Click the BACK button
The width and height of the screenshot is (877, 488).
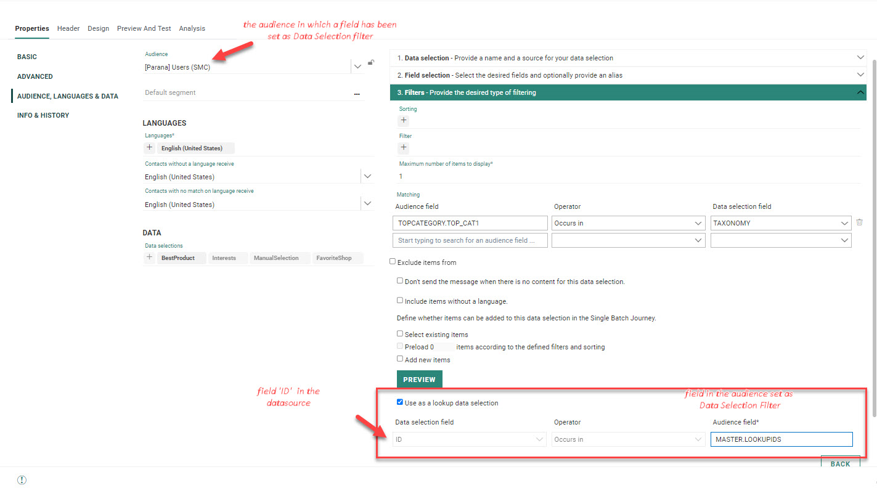click(840, 463)
